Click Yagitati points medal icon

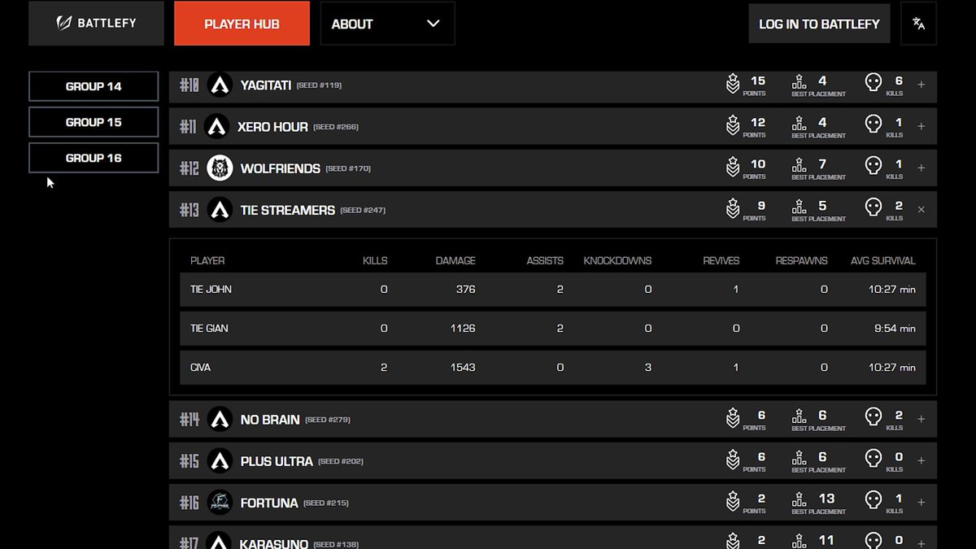coord(732,84)
